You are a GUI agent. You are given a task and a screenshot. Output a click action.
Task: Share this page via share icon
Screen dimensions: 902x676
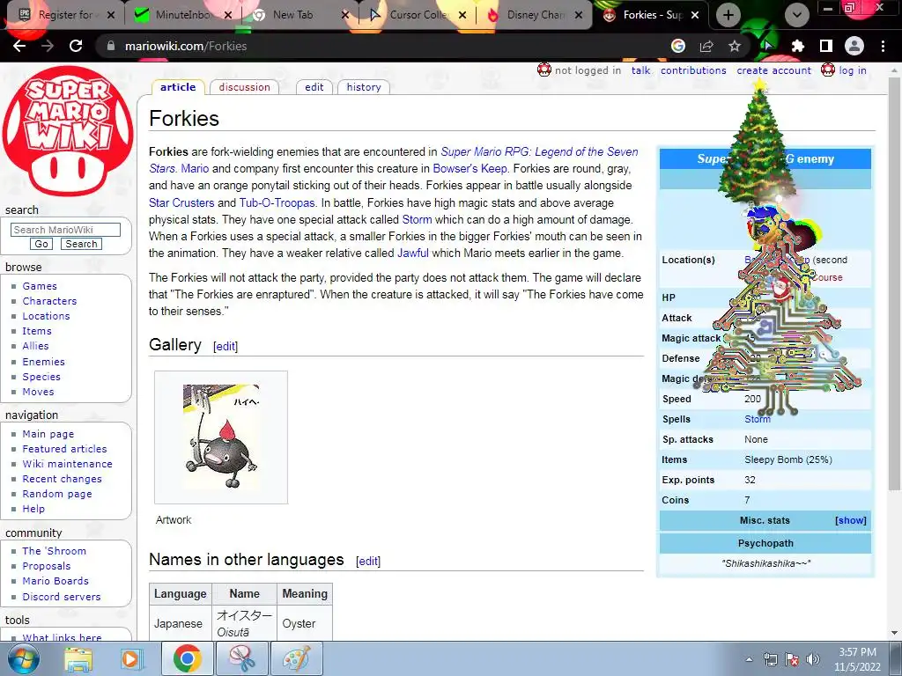[706, 46]
